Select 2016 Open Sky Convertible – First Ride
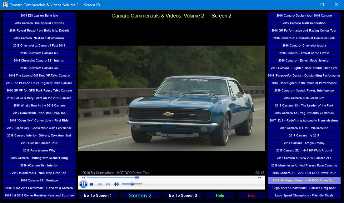The height and width of the screenshot is (203, 344). 39,121
